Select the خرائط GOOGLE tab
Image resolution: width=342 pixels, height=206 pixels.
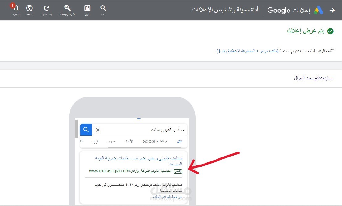click(x=155, y=142)
